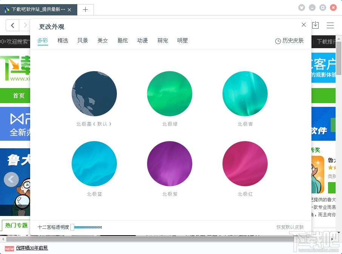Apply the 北极紫 skin
The image size is (342, 254).
(x=169, y=164)
